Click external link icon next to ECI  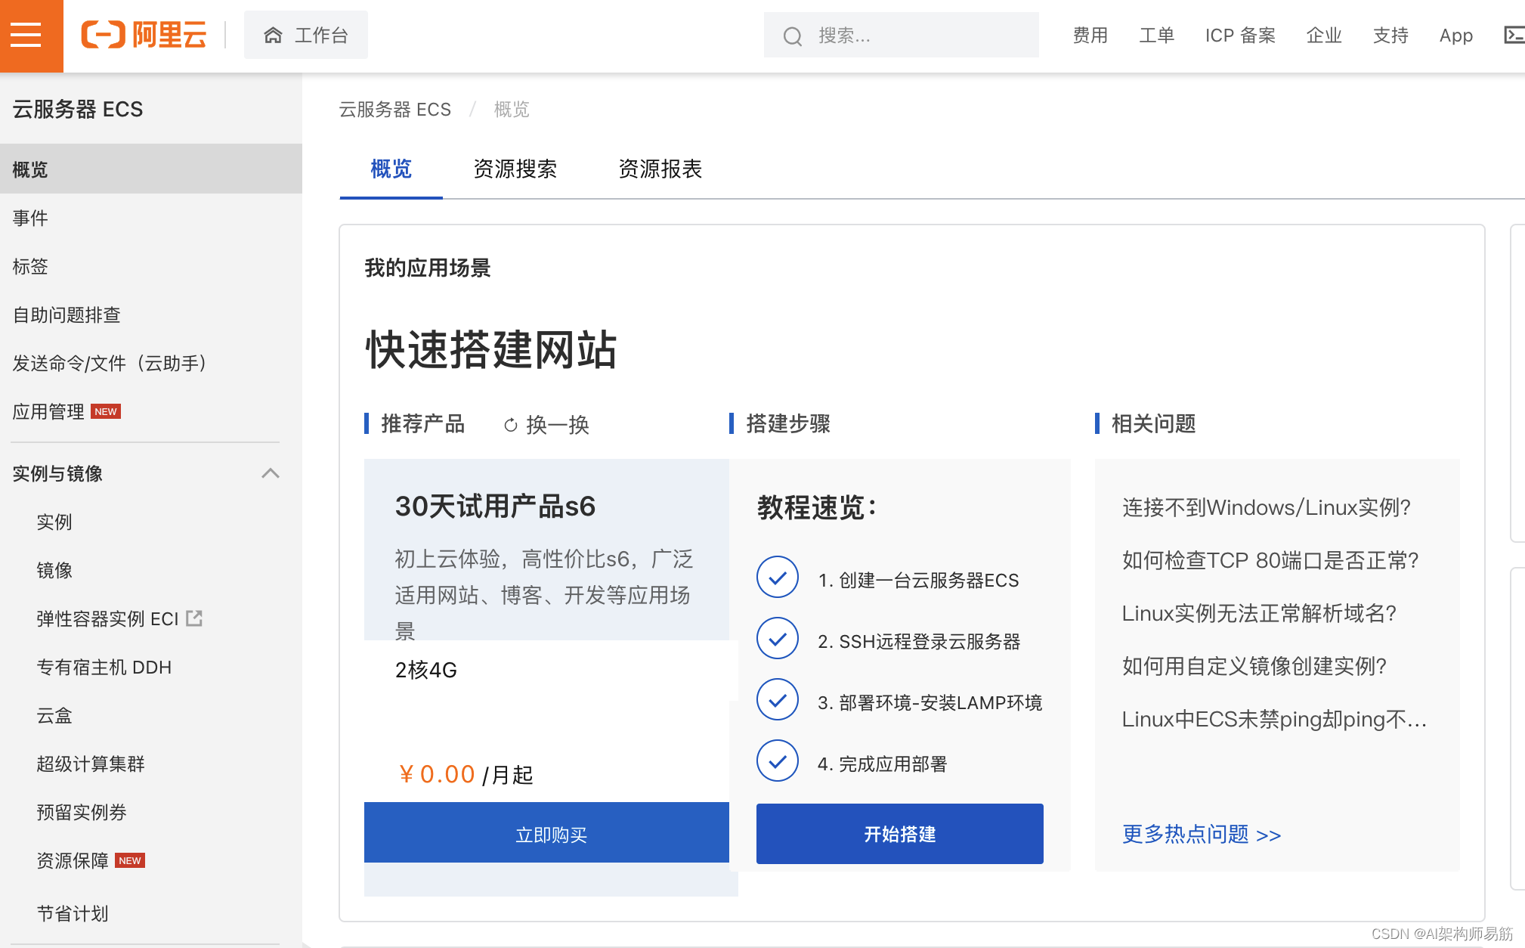click(194, 618)
